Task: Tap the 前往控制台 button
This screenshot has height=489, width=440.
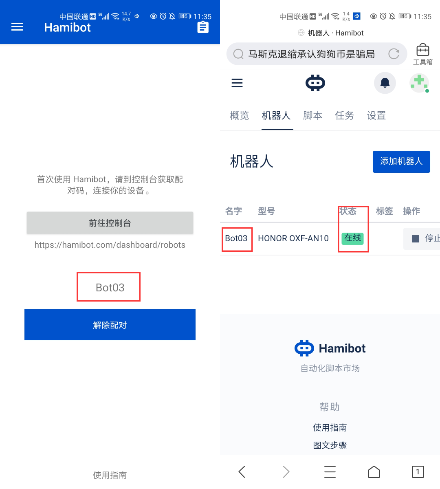Action: (110, 223)
